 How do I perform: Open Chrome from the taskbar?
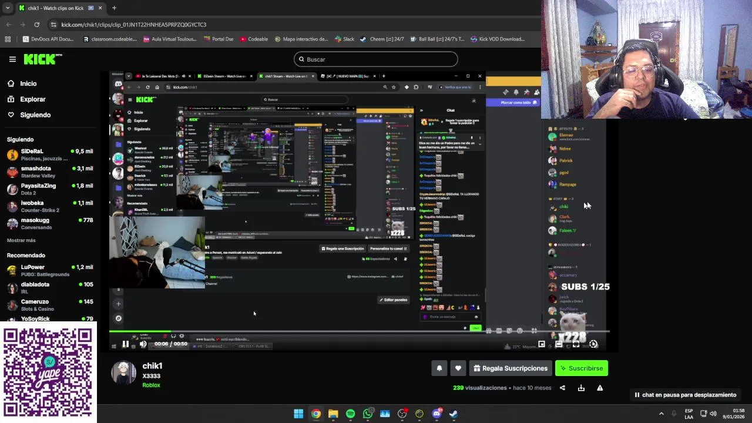coord(316,414)
